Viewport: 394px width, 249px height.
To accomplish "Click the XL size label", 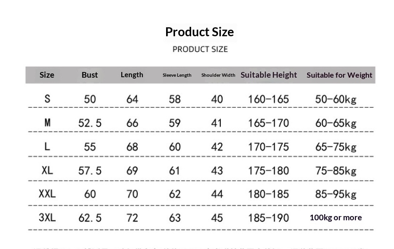I will [47, 170].
